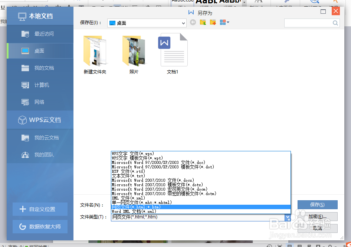351x247 pixels.
Task: Choose Word 97/2000/XP/2003 文件(*.doc) type
Action: coord(201,162)
